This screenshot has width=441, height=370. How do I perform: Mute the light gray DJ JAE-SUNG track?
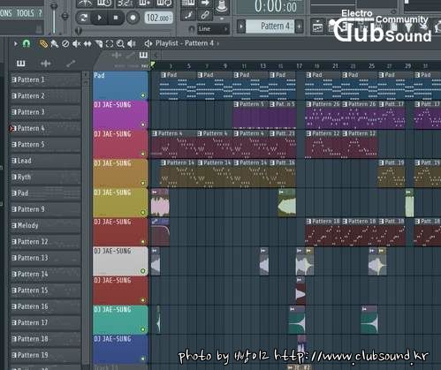pyautogui.click(x=143, y=270)
